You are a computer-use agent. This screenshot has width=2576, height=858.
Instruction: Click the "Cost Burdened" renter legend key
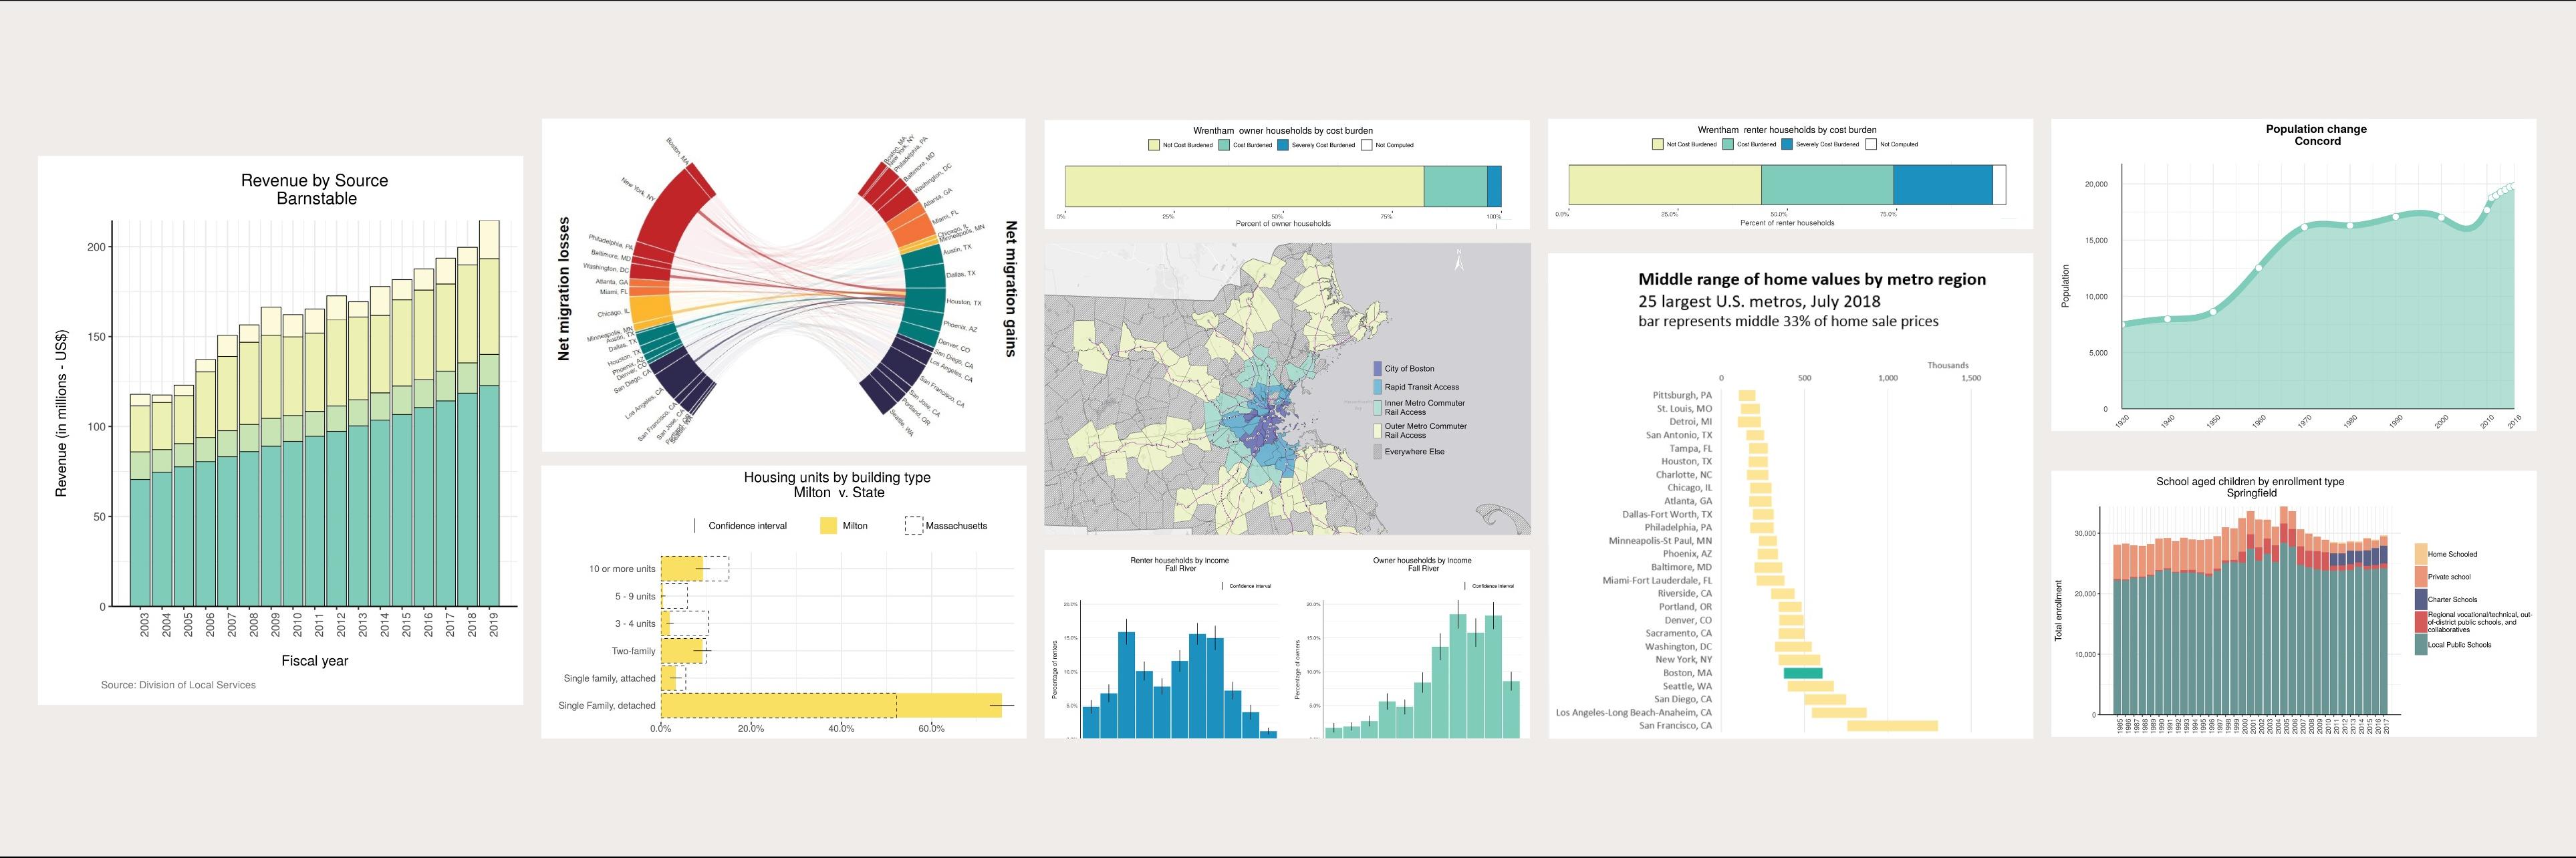tap(1729, 144)
